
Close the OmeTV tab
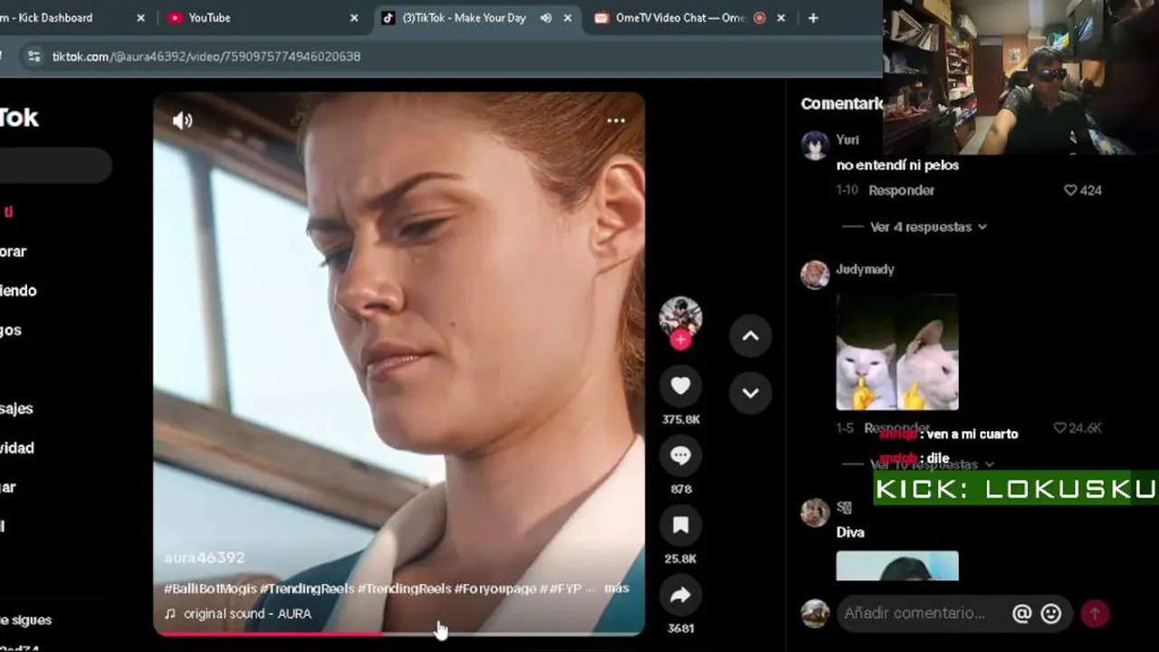pos(781,17)
